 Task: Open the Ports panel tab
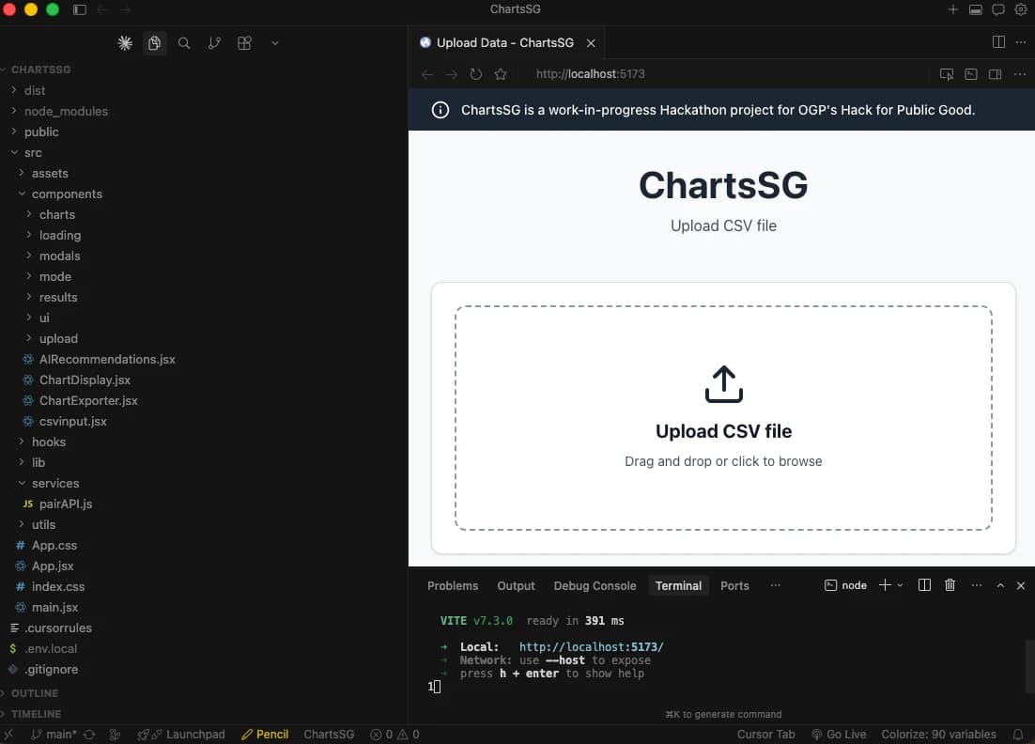click(x=734, y=584)
